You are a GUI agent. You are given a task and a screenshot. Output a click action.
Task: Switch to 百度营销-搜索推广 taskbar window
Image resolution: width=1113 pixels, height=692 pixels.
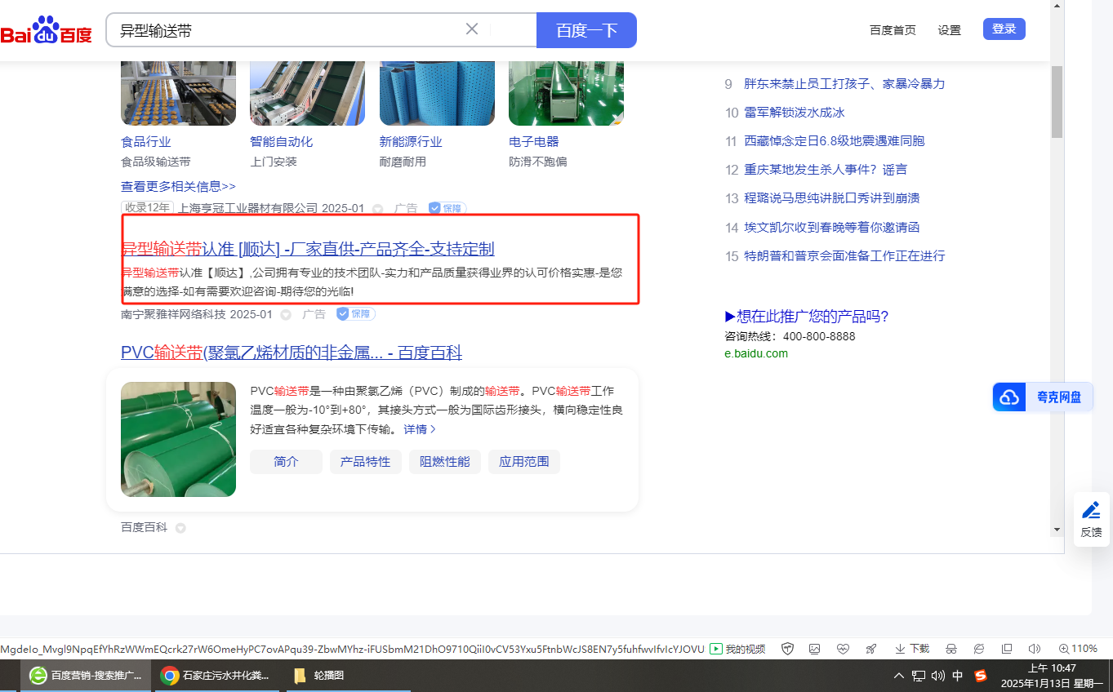pyautogui.click(x=86, y=676)
